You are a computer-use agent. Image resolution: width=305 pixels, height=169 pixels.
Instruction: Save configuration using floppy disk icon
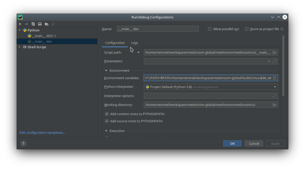[x=40, y=24]
